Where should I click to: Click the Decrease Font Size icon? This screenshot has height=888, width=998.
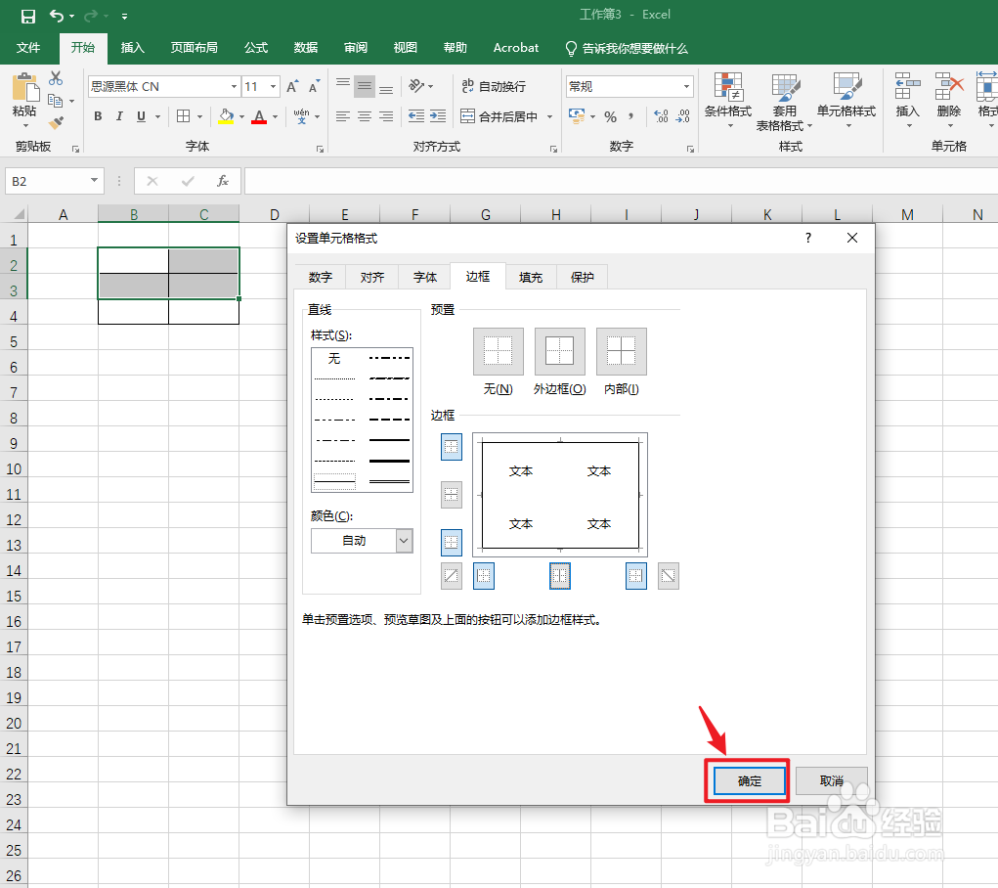click(315, 87)
